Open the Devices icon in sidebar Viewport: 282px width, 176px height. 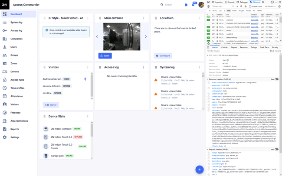tap(5, 72)
